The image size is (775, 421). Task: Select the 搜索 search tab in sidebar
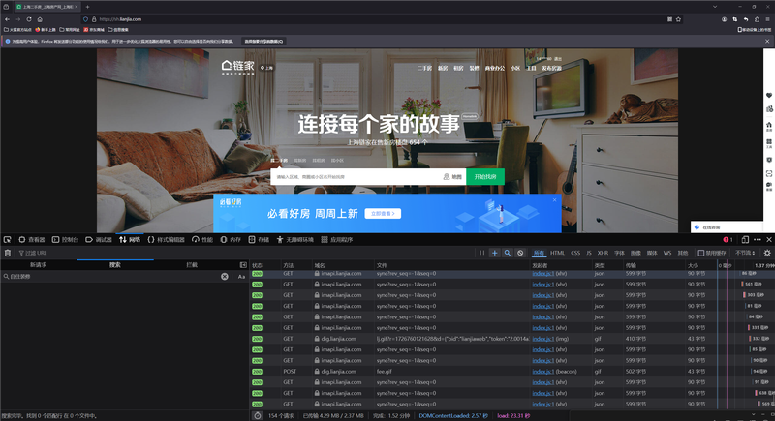click(115, 264)
